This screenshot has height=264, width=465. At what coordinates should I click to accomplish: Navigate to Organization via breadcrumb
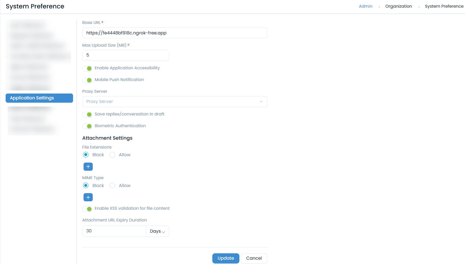click(x=399, y=6)
